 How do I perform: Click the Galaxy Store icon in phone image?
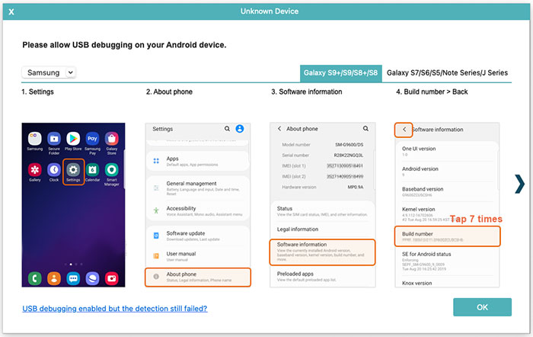[x=111, y=139]
